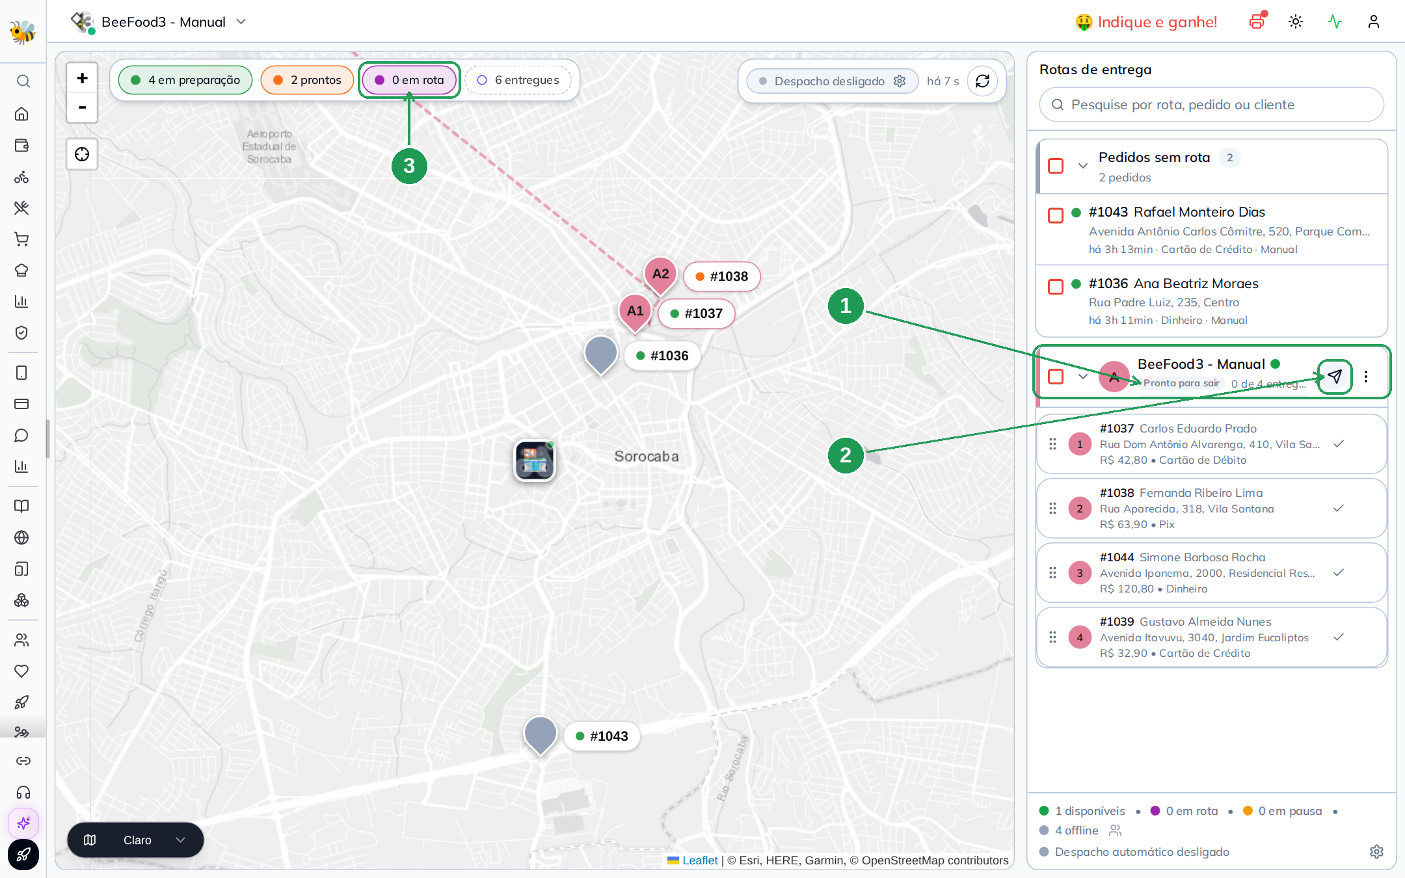1405x878 pixels.
Task: Check the box for order #1036 Ana Beatriz
Action: point(1056,287)
